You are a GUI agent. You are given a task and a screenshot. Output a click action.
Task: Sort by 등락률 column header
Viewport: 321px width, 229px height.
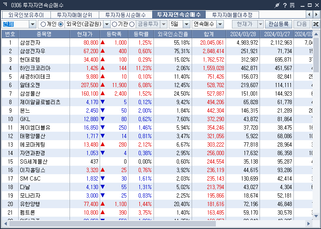tap(141, 34)
